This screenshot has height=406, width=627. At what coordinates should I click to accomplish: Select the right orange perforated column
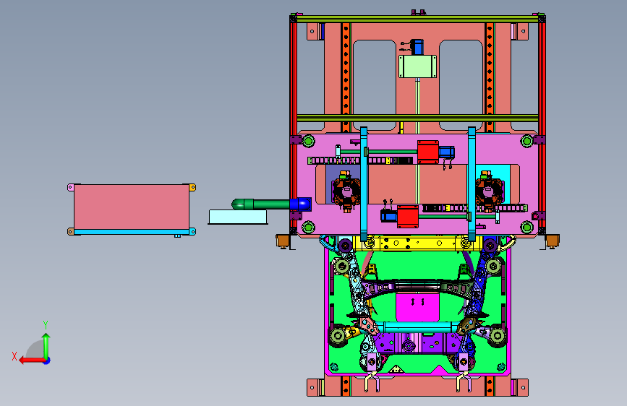click(490, 77)
